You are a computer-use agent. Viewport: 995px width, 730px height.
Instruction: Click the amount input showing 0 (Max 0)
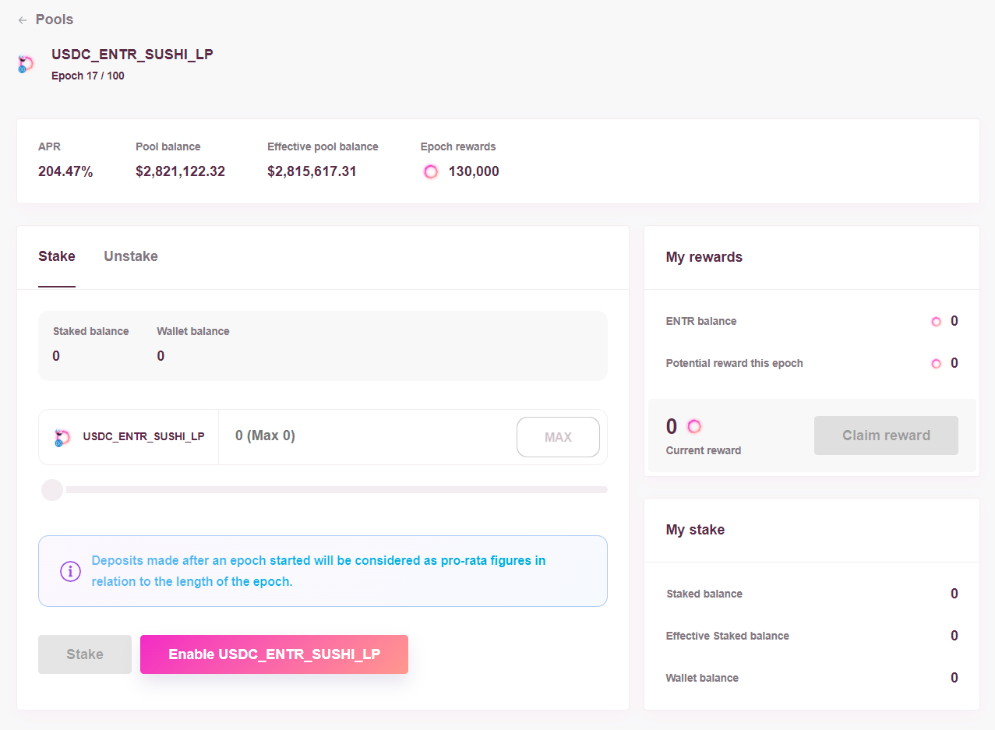pos(366,436)
